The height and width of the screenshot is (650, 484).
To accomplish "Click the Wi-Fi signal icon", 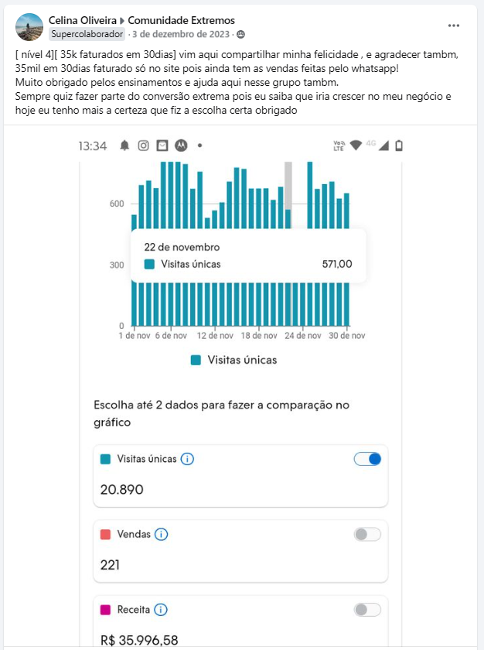I will 356,145.
